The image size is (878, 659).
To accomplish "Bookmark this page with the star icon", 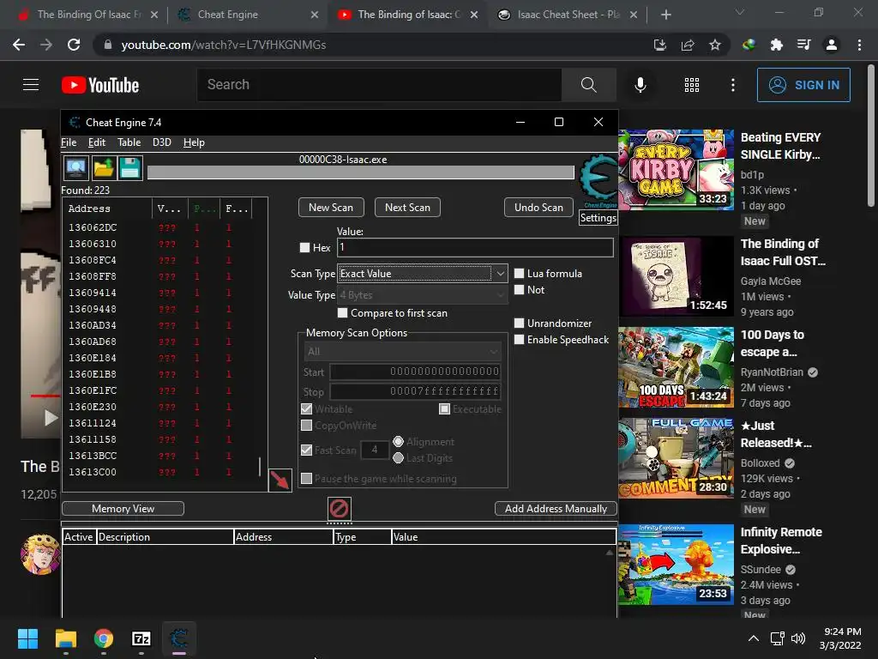I will pyautogui.click(x=715, y=45).
